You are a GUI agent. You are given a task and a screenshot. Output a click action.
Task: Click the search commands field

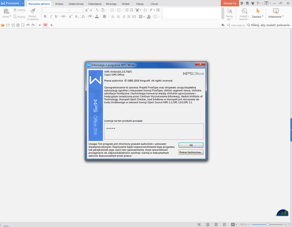(268, 25)
